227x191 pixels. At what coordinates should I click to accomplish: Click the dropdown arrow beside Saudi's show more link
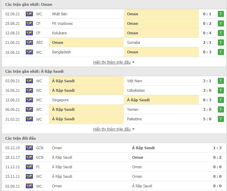[133, 129]
